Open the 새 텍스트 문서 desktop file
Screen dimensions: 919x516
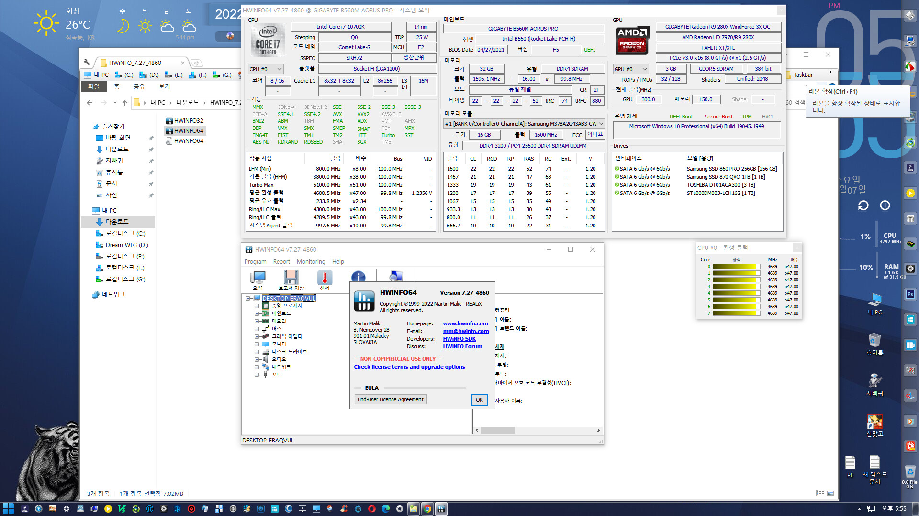coord(874,470)
